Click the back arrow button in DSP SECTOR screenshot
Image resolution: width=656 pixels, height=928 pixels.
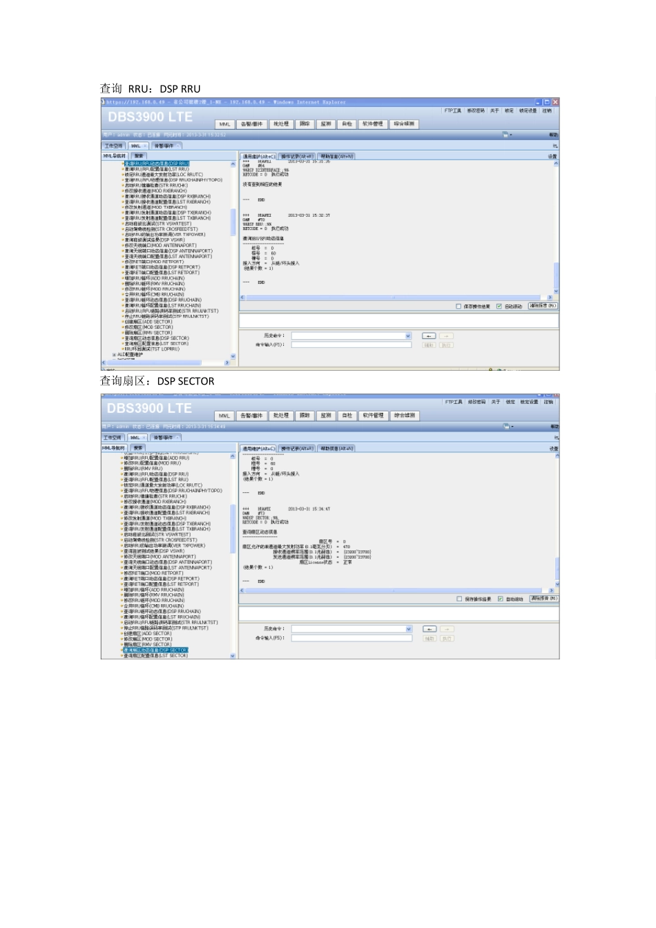[x=430, y=629]
